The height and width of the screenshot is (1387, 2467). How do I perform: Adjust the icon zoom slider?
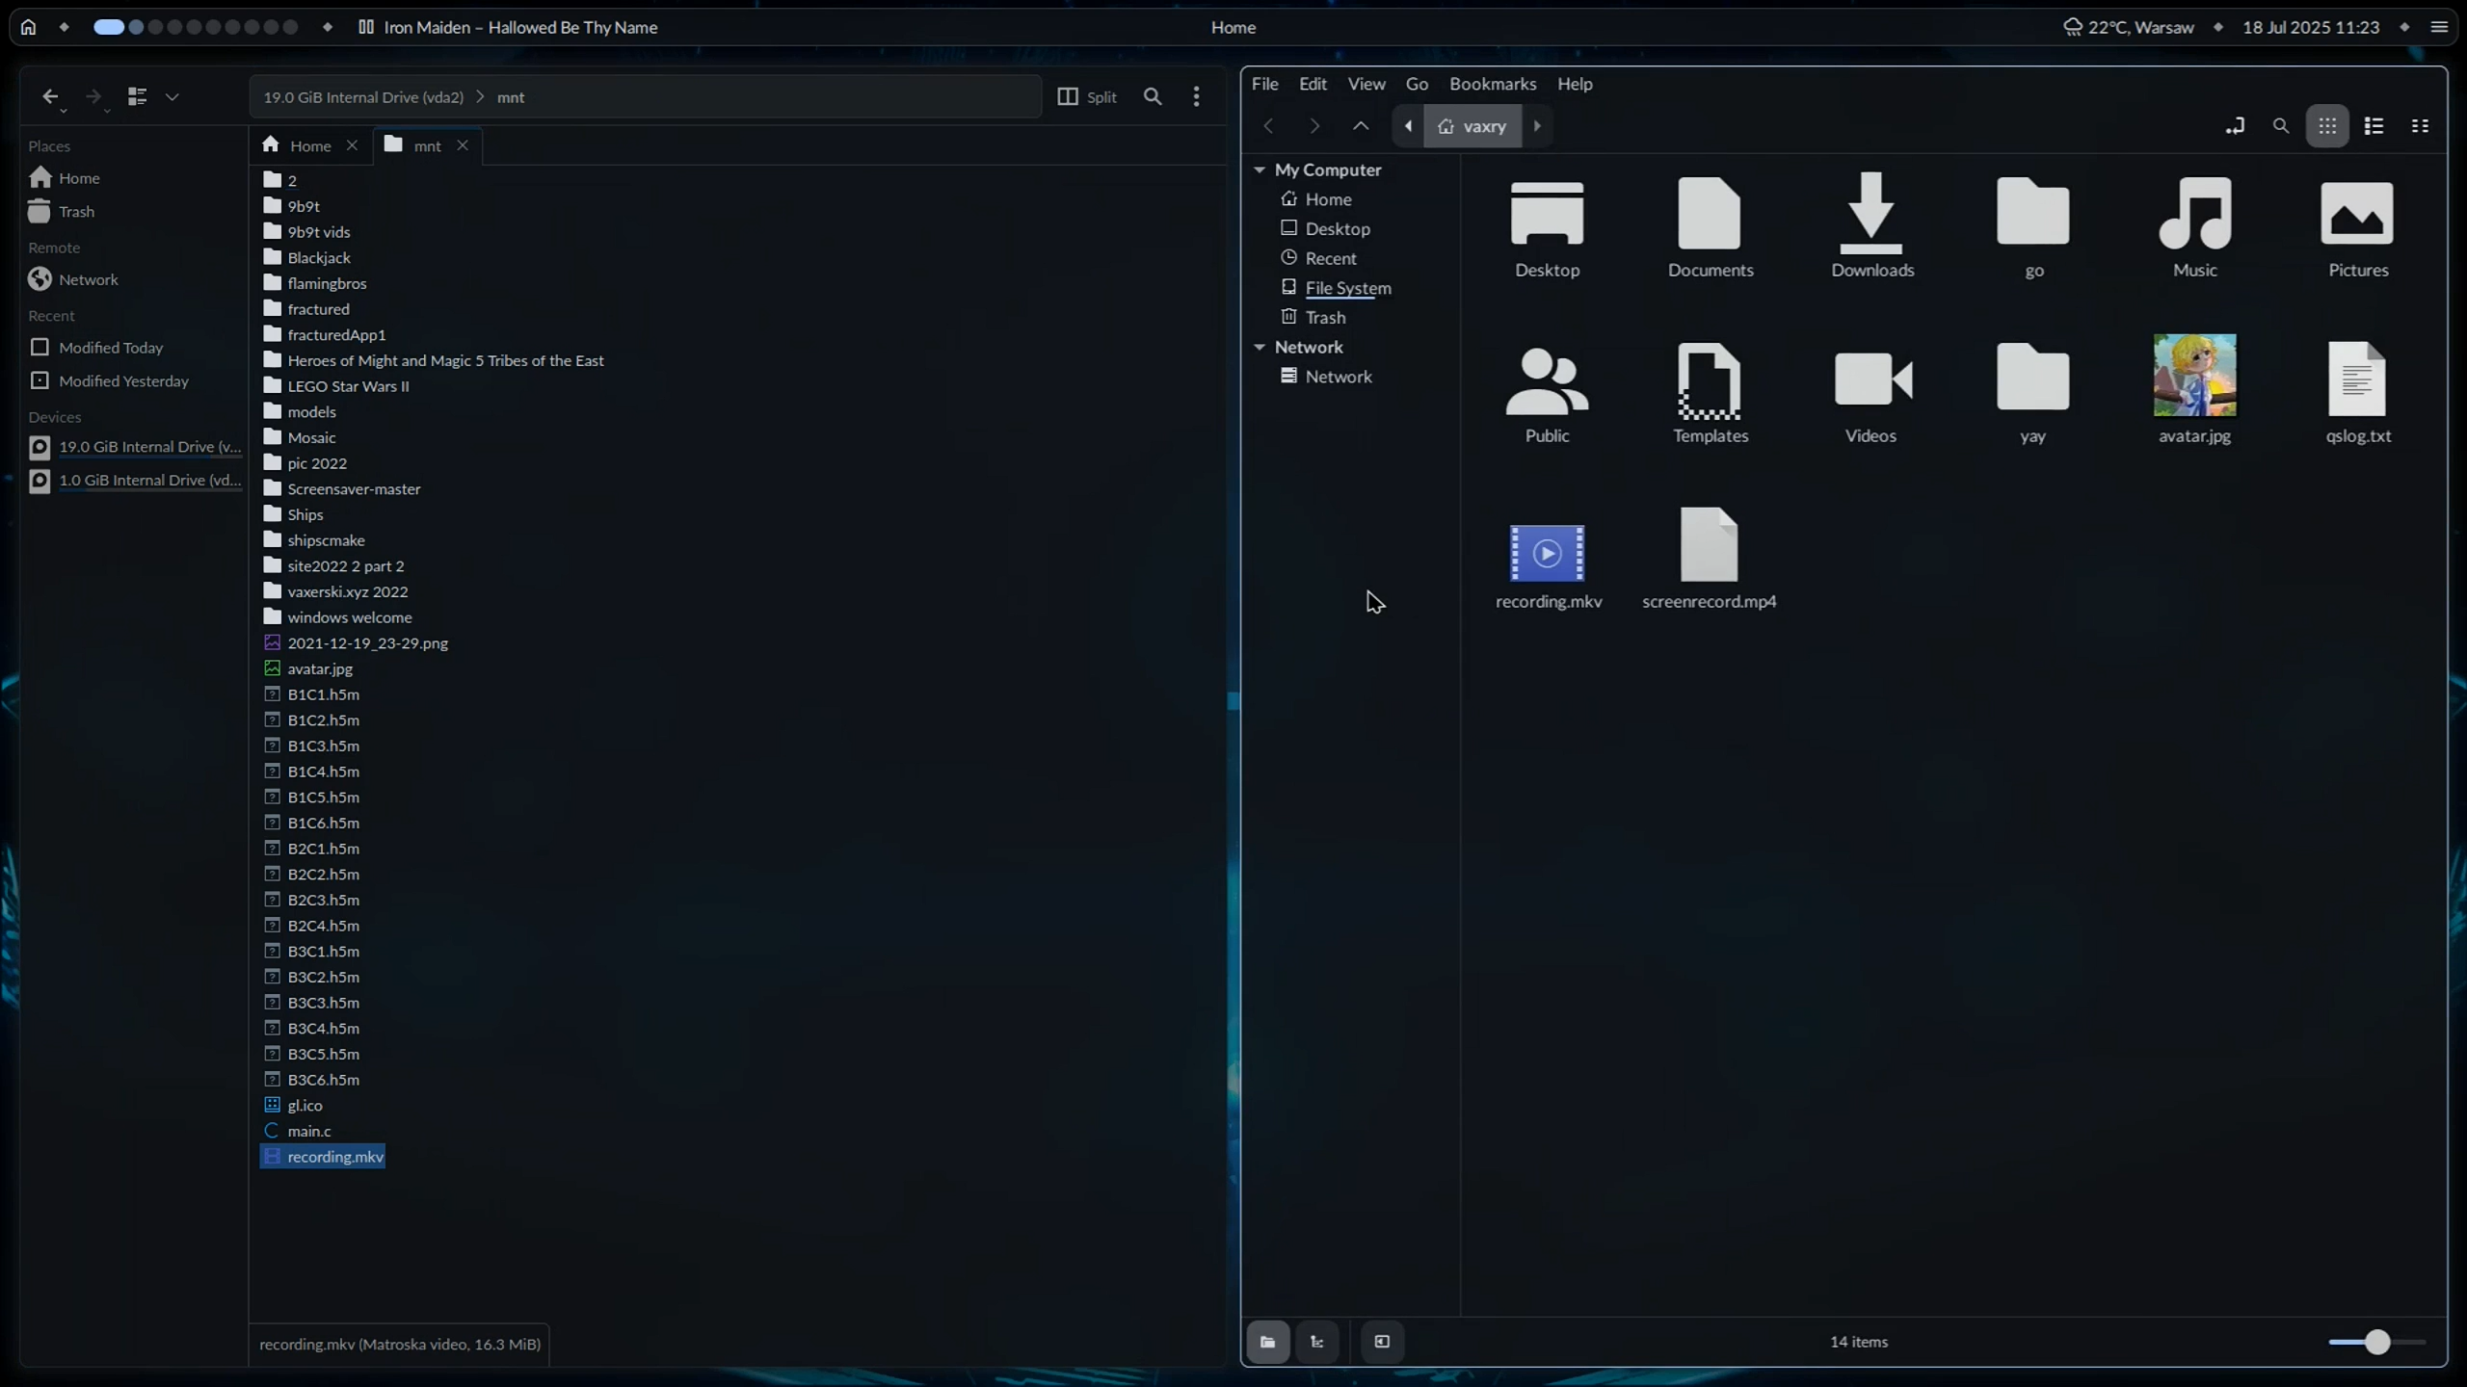2376,1342
